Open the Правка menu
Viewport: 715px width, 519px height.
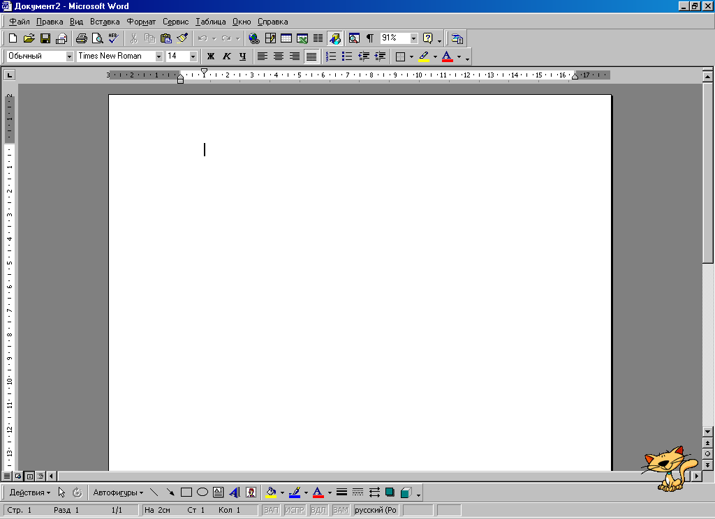(50, 22)
